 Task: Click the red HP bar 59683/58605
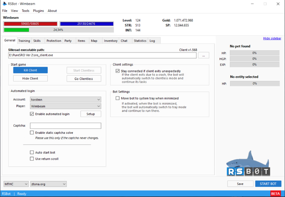[x=30, y=24]
